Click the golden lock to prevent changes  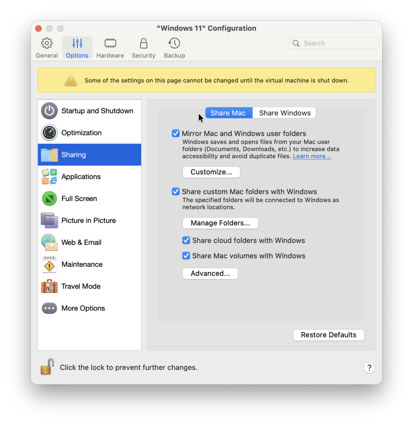(47, 367)
